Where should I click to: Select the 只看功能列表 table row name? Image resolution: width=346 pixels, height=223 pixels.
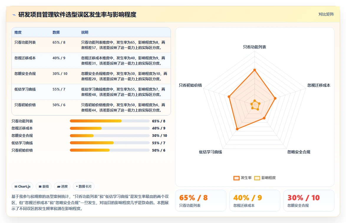pos(25,42)
